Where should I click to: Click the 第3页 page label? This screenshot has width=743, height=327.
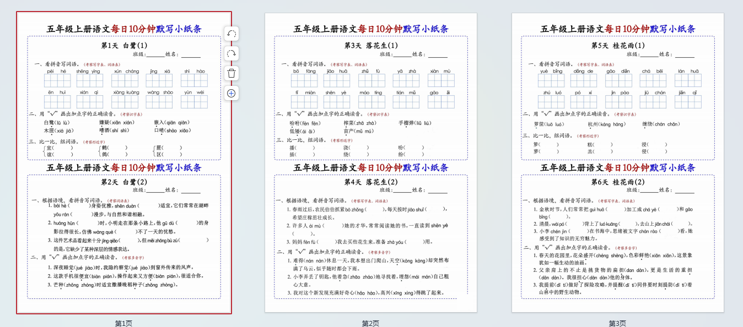click(618, 323)
